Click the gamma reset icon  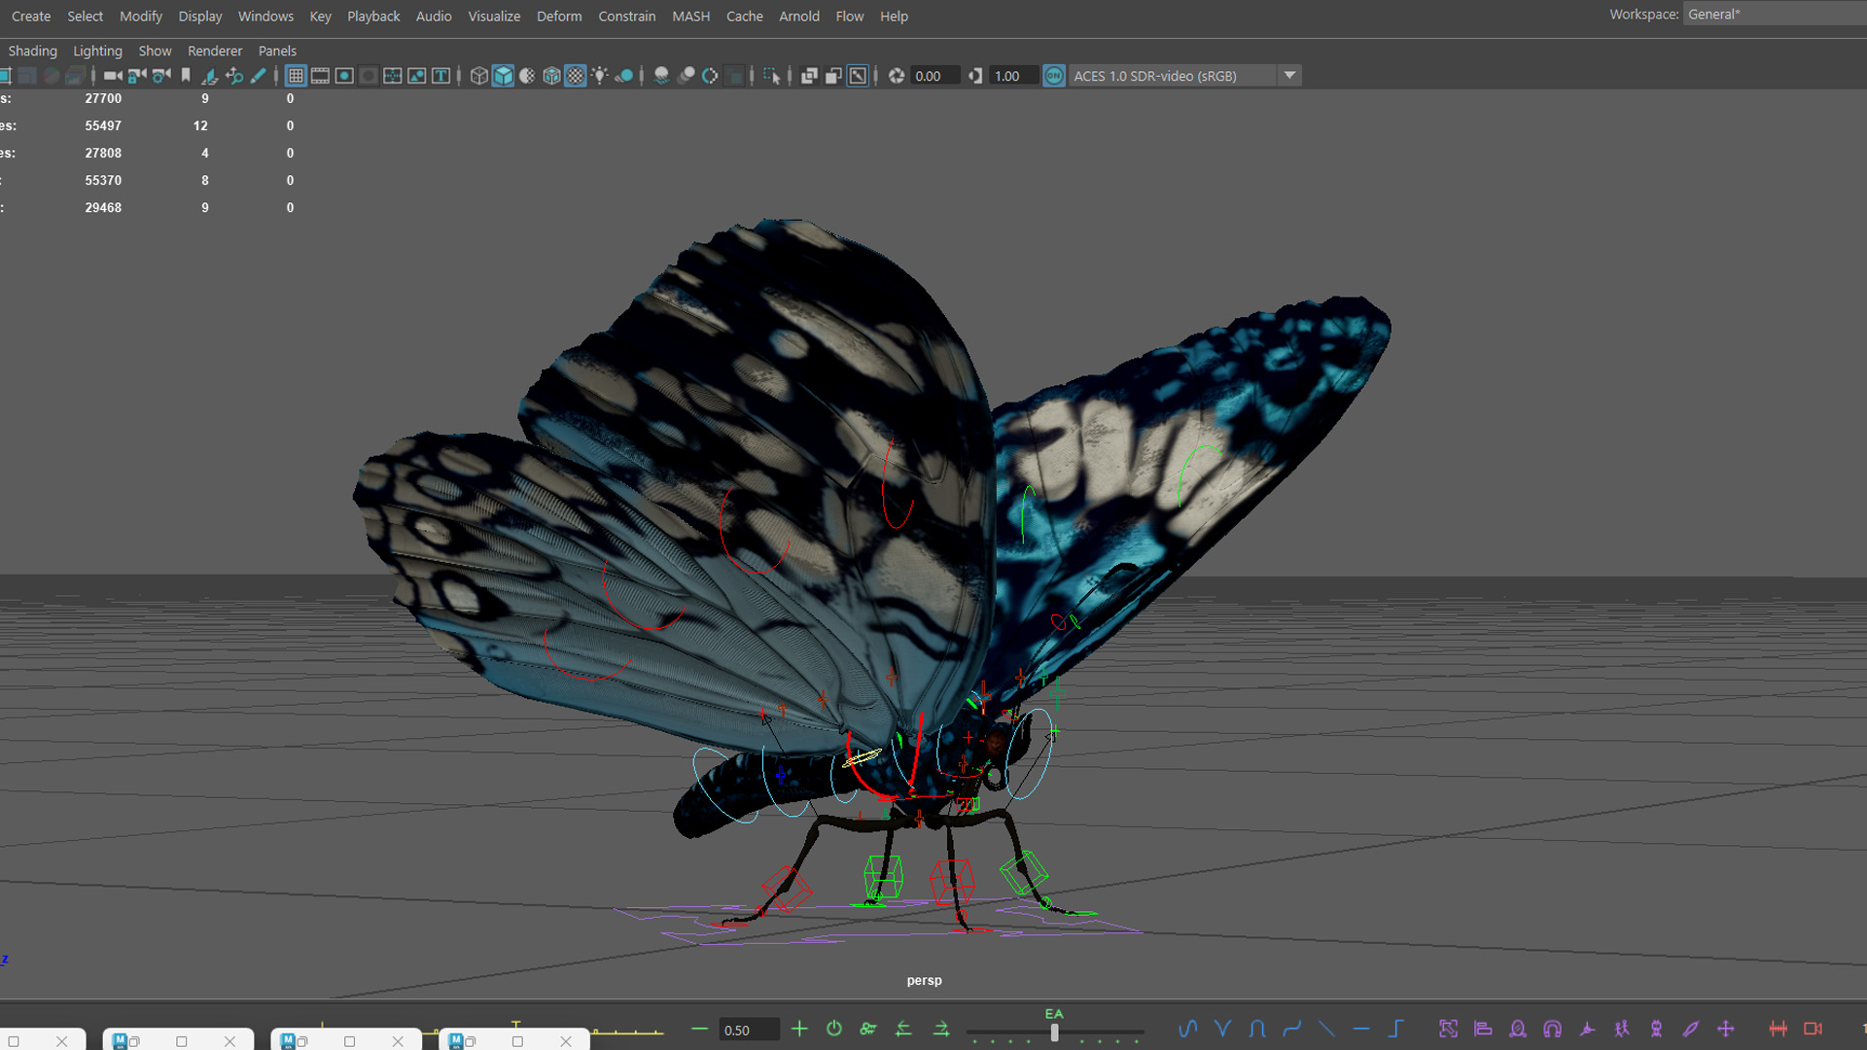(x=975, y=76)
